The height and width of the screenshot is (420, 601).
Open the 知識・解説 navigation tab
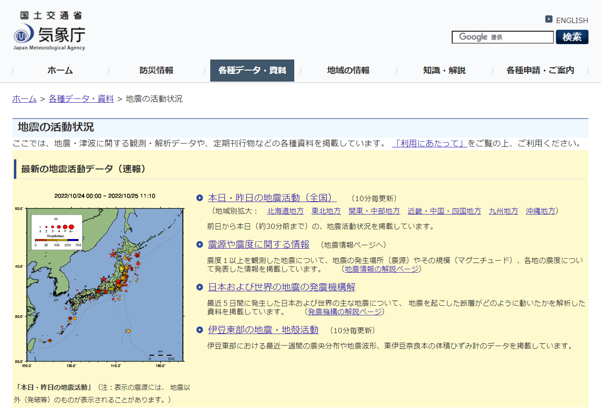click(445, 71)
